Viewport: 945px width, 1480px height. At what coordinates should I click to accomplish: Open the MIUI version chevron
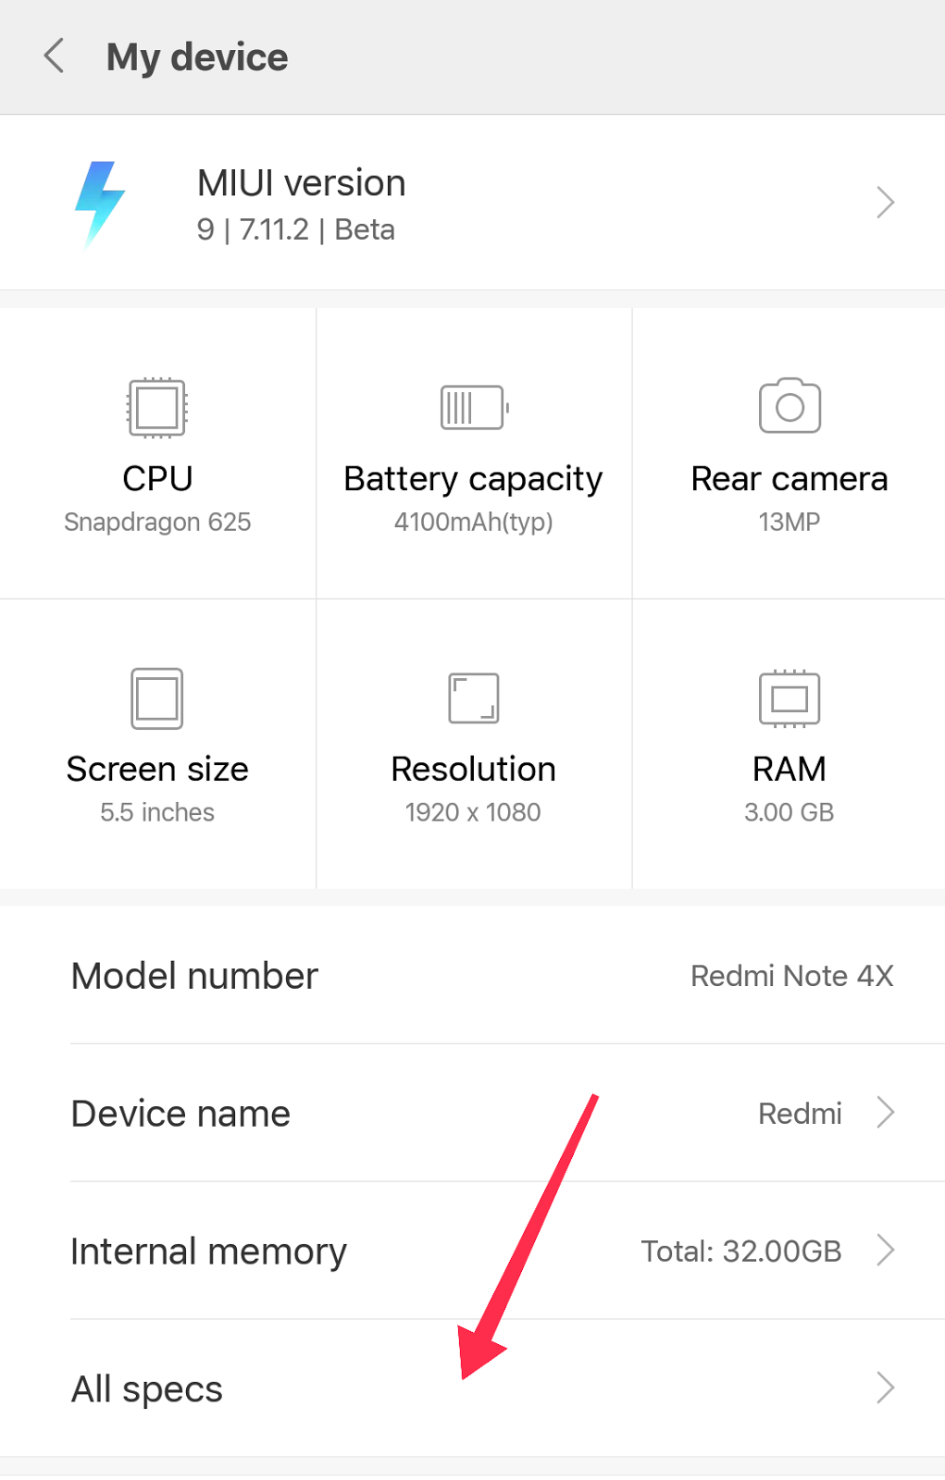885,203
